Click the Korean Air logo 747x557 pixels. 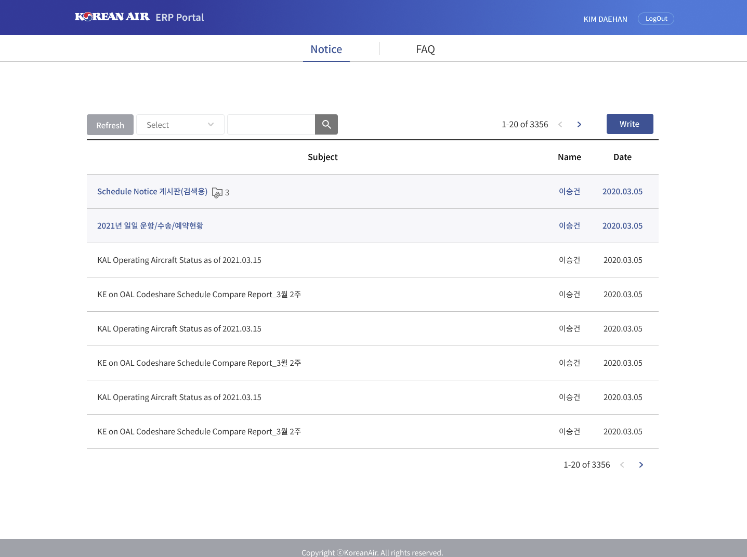click(x=112, y=17)
